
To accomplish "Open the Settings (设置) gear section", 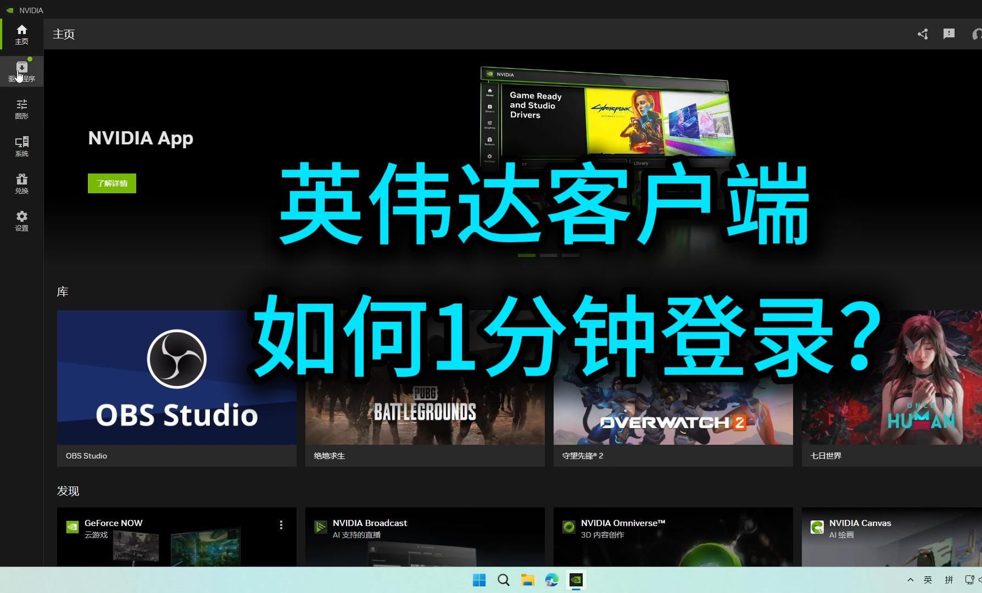I will click(21, 221).
